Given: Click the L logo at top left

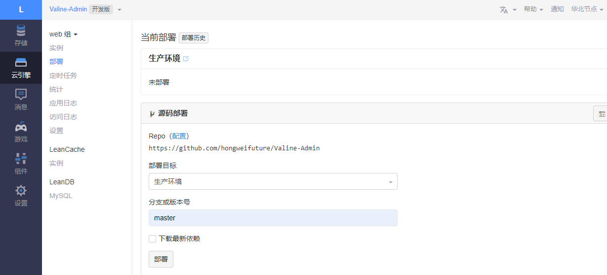Looking at the screenshot, I should (x=21, y=10).
